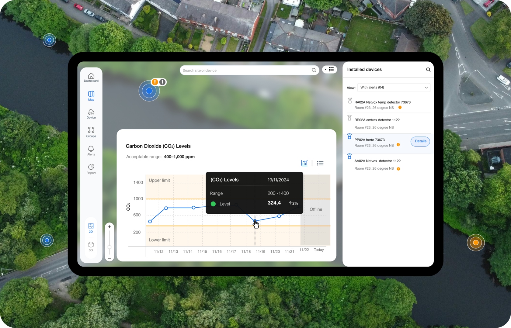The width and height of the screenshot is (511, 328).
Task: Click the map zoom slider handle
Action: pyautogui.click(x=109, y=247)
